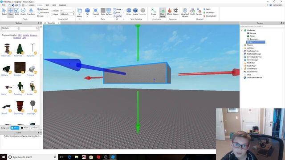Screen dimensions: 285x160
Task: Toggle Constraints in the Tools group
Action: (43, 12)
